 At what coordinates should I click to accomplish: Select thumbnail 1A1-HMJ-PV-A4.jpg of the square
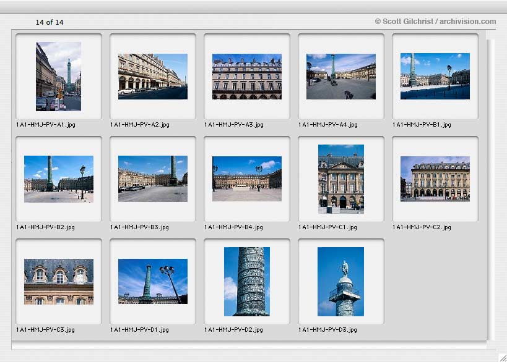pos(341,77)
